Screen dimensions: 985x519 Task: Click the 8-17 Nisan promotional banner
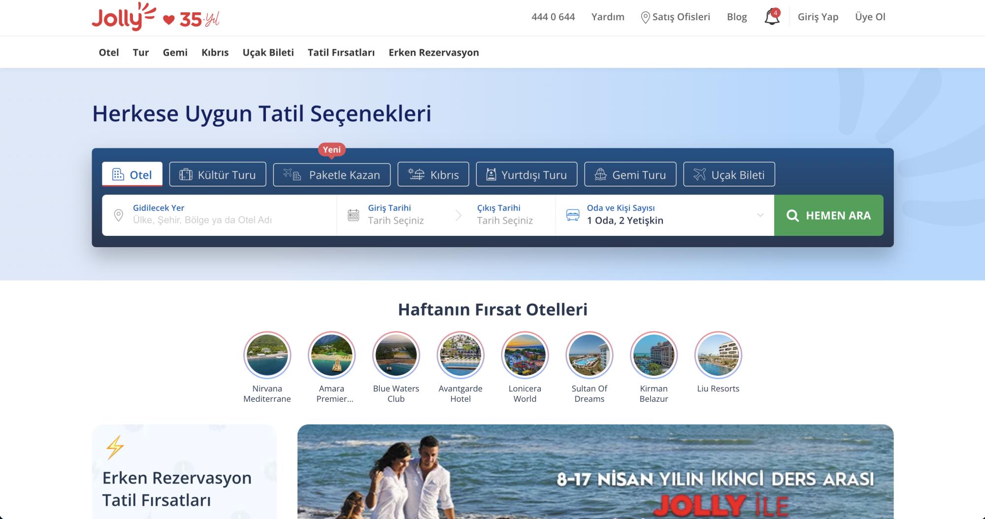click(595, 472)
